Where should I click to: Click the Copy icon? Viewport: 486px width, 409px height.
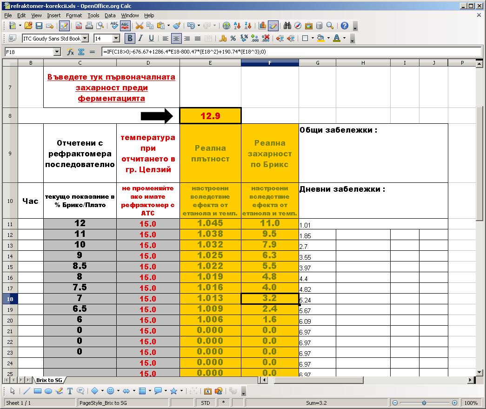(x=150, y=26)
